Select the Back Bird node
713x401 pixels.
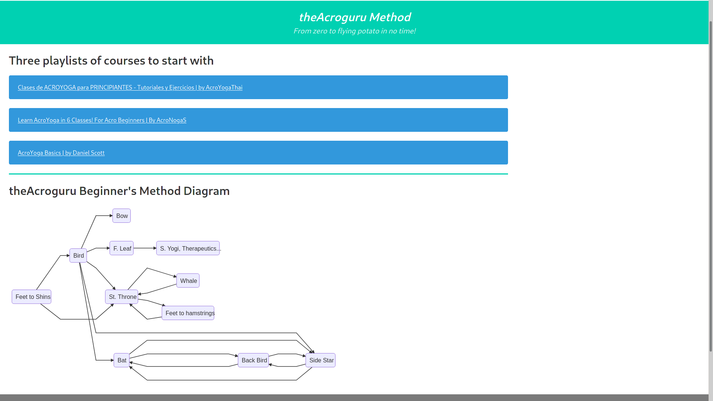253,361
